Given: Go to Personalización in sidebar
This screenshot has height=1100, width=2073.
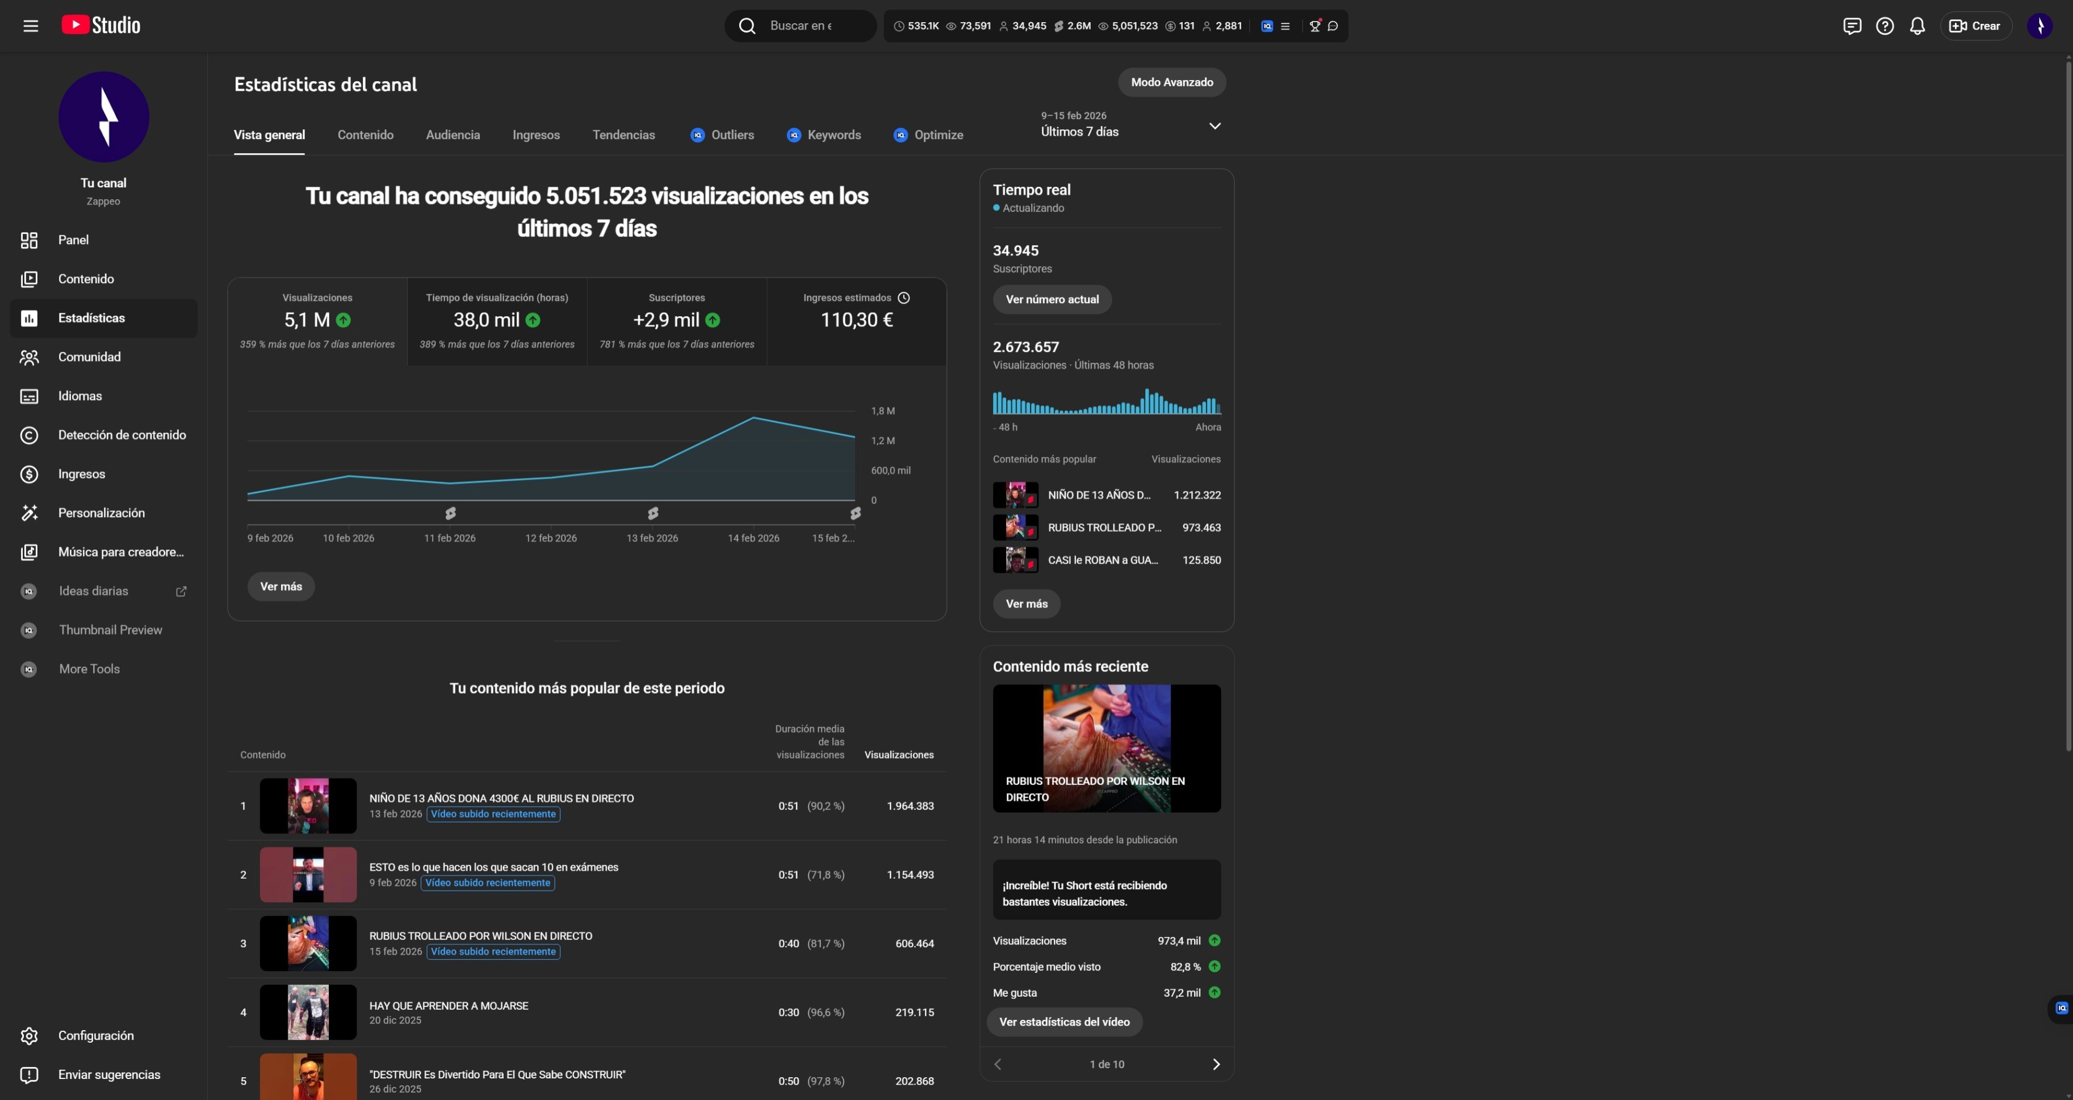Looking at the screenshot, I should 102,513.
